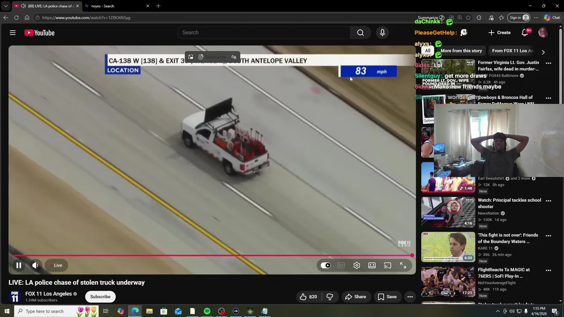The image size is (564, 317).
Task: Select the More from this story chip
Action: click(461, 51)
